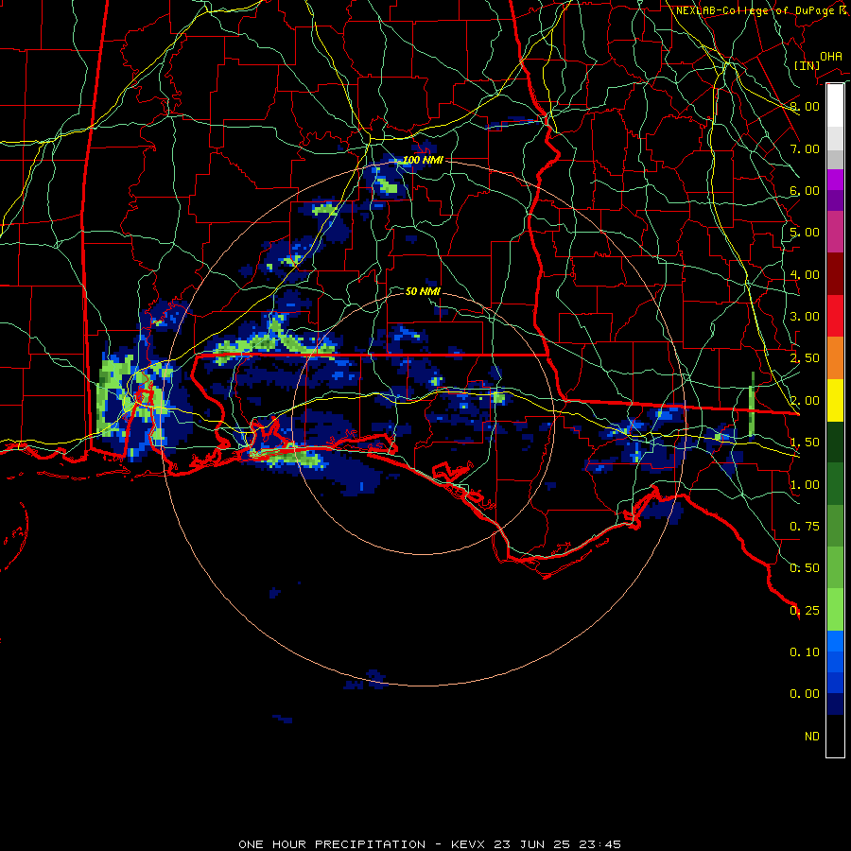This screenshot has height=851, width=851.
Task: Click the [IN] units label
Action: point(807,65)
